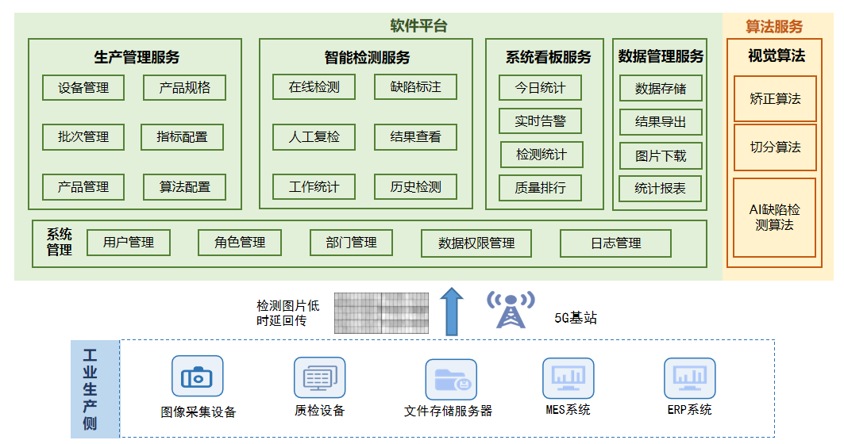This screenshot has height=444, width=844.
Task: Open the 实时告警 box
Action: (x=541, y=121)
